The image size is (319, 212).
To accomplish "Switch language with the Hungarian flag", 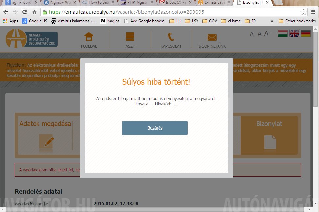I will point(283,33).
